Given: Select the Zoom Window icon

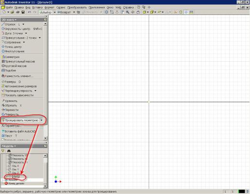Looking at the screenshot, I should [111, 12].
